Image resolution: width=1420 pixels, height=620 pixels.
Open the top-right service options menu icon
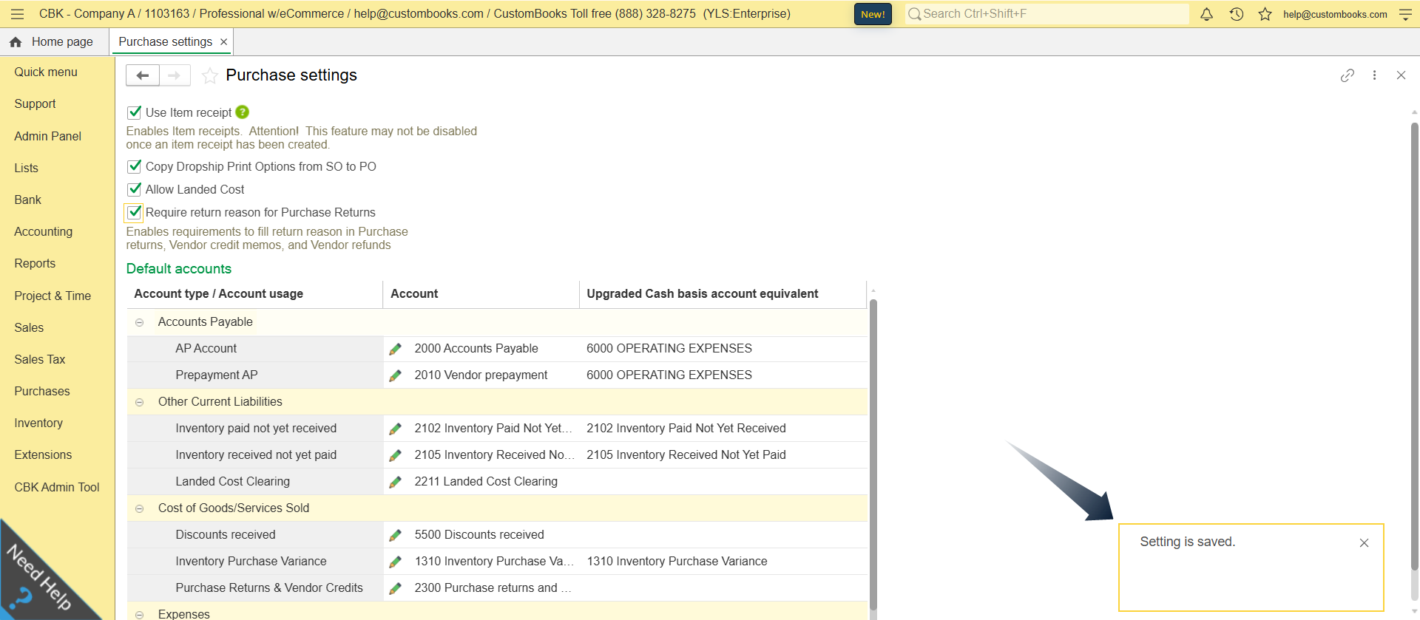click(1406, 14)
